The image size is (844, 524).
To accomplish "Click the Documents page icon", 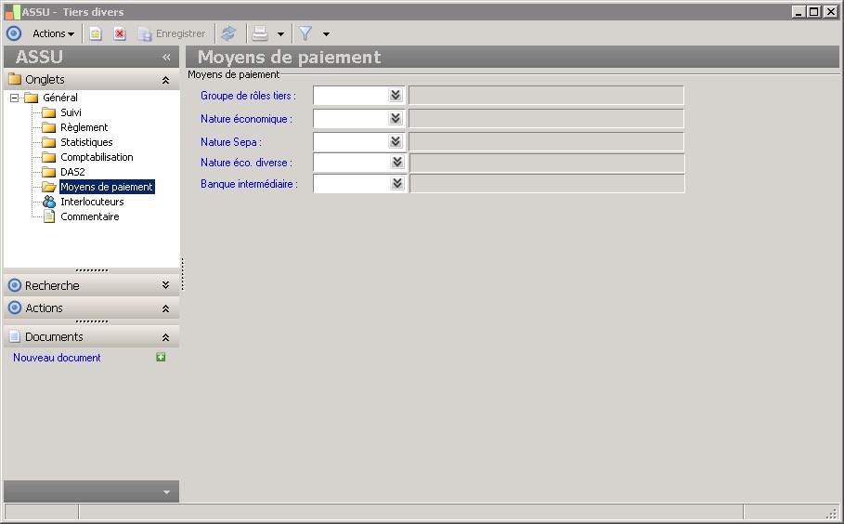I will coord(15,337).
